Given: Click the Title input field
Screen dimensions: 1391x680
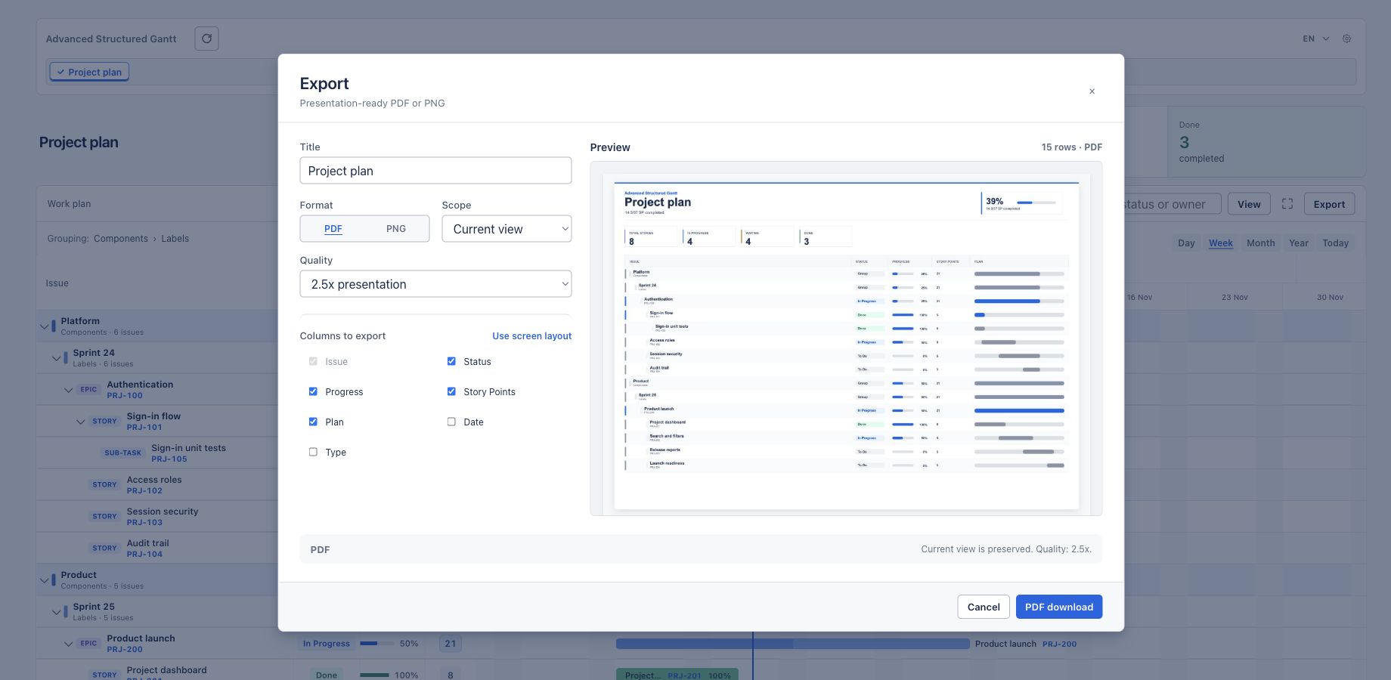Looking at the screenshot, I should coord(435,170).
